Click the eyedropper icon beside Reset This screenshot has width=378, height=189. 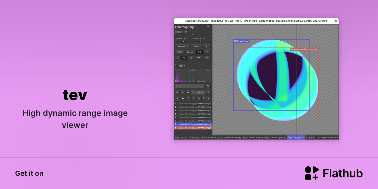coord(207,46)
